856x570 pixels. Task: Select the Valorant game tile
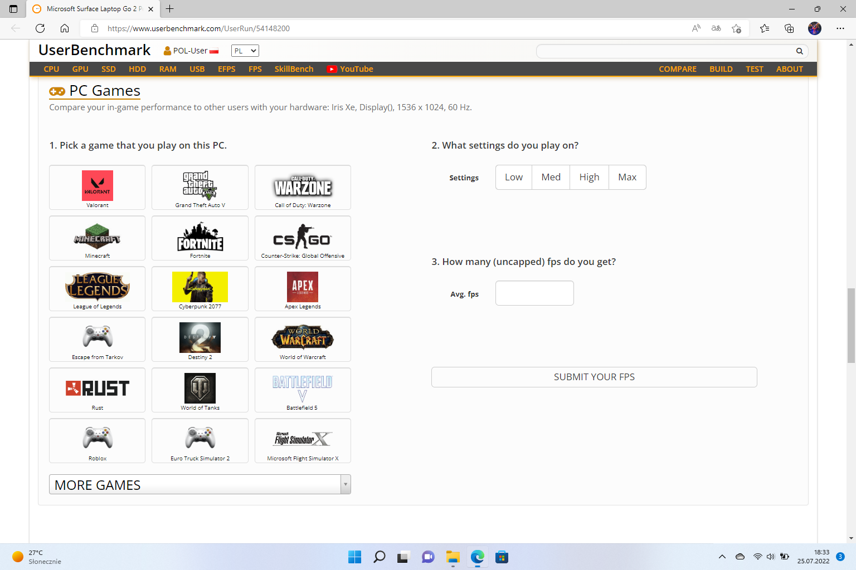(98, 187)
